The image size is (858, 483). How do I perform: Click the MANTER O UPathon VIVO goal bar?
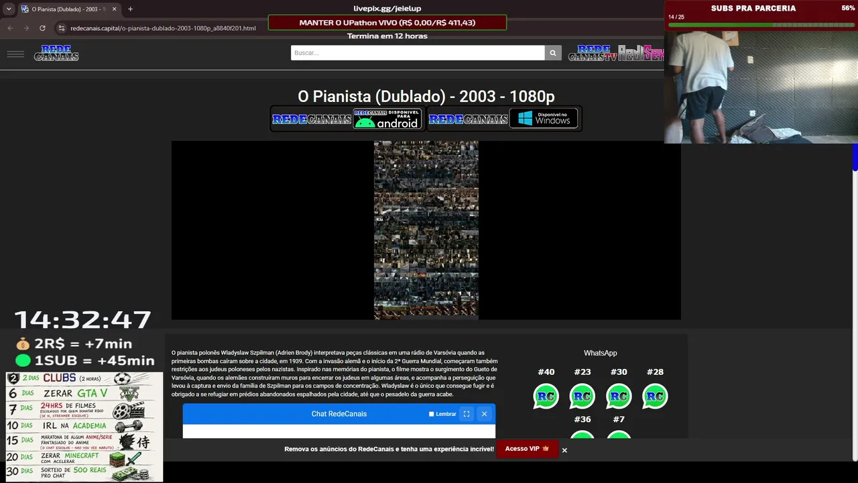pos(387,23)
